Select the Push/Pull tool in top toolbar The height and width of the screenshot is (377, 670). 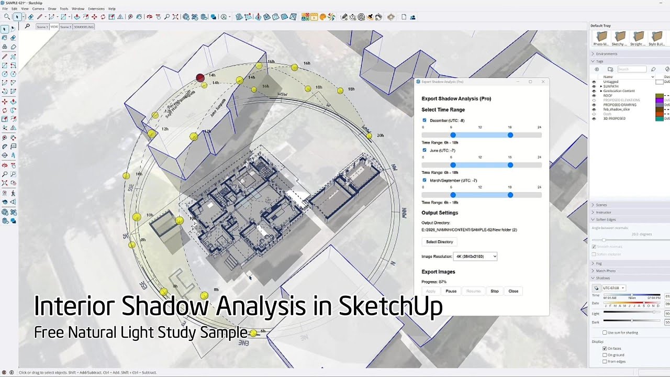[x=77, y=17]
